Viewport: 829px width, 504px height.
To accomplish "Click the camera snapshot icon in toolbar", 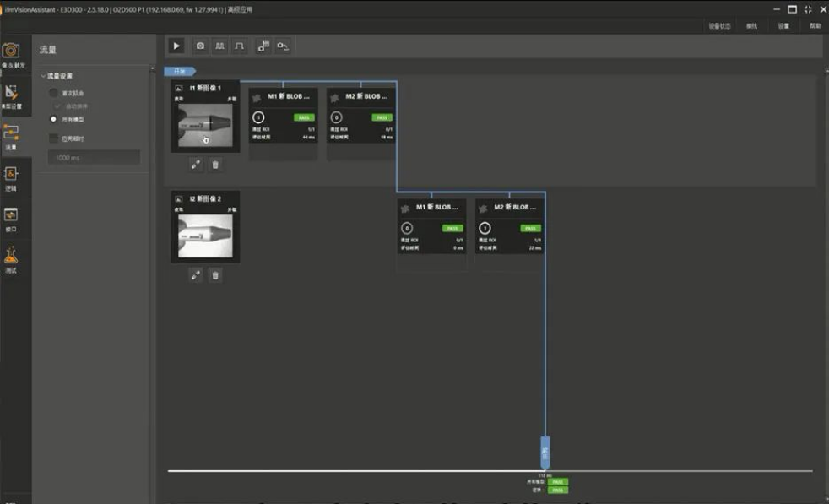I will [x=200, y=46].
